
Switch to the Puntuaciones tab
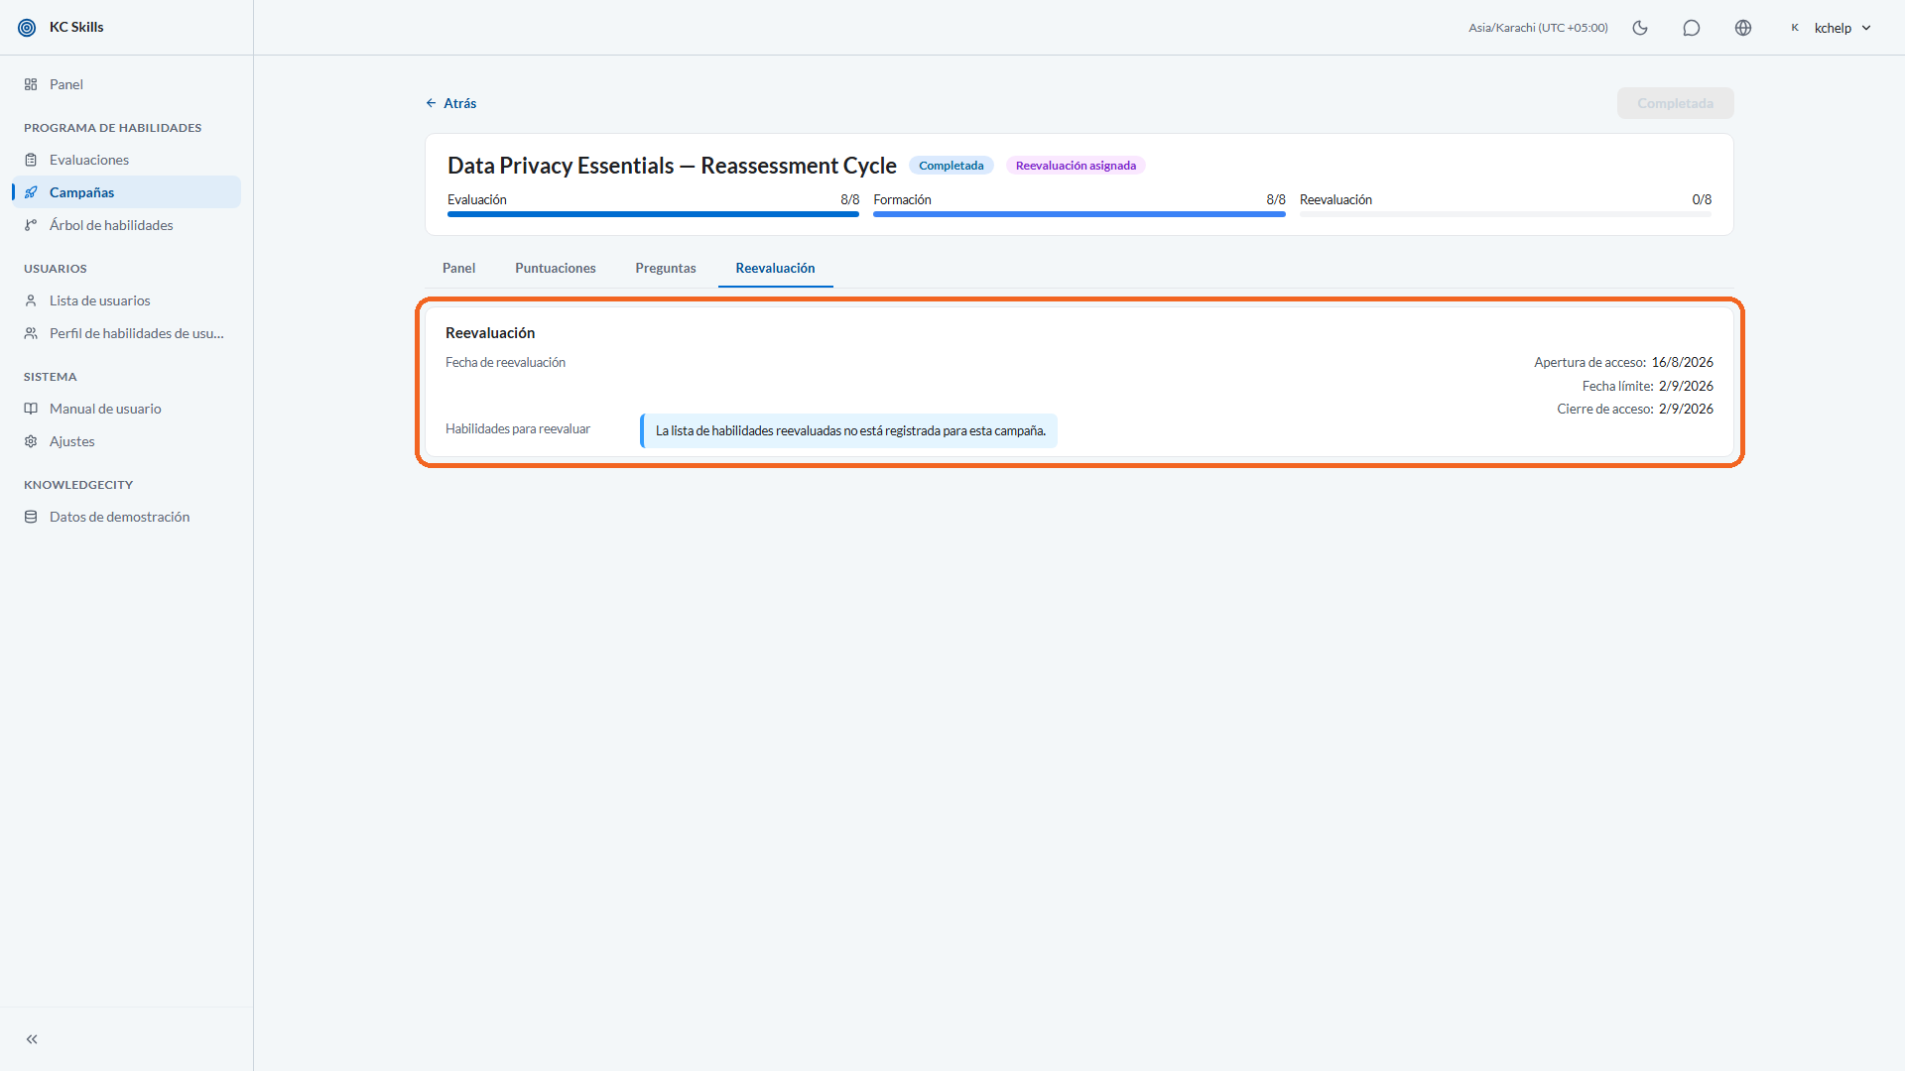(x=556, y=268)
